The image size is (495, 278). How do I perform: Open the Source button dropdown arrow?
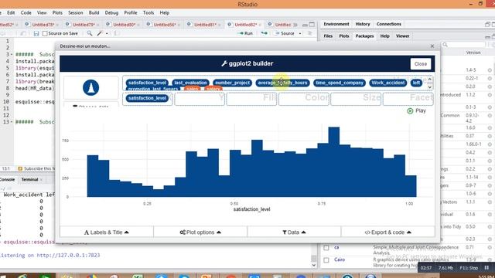pyautogui.click(x=300, y=33)
